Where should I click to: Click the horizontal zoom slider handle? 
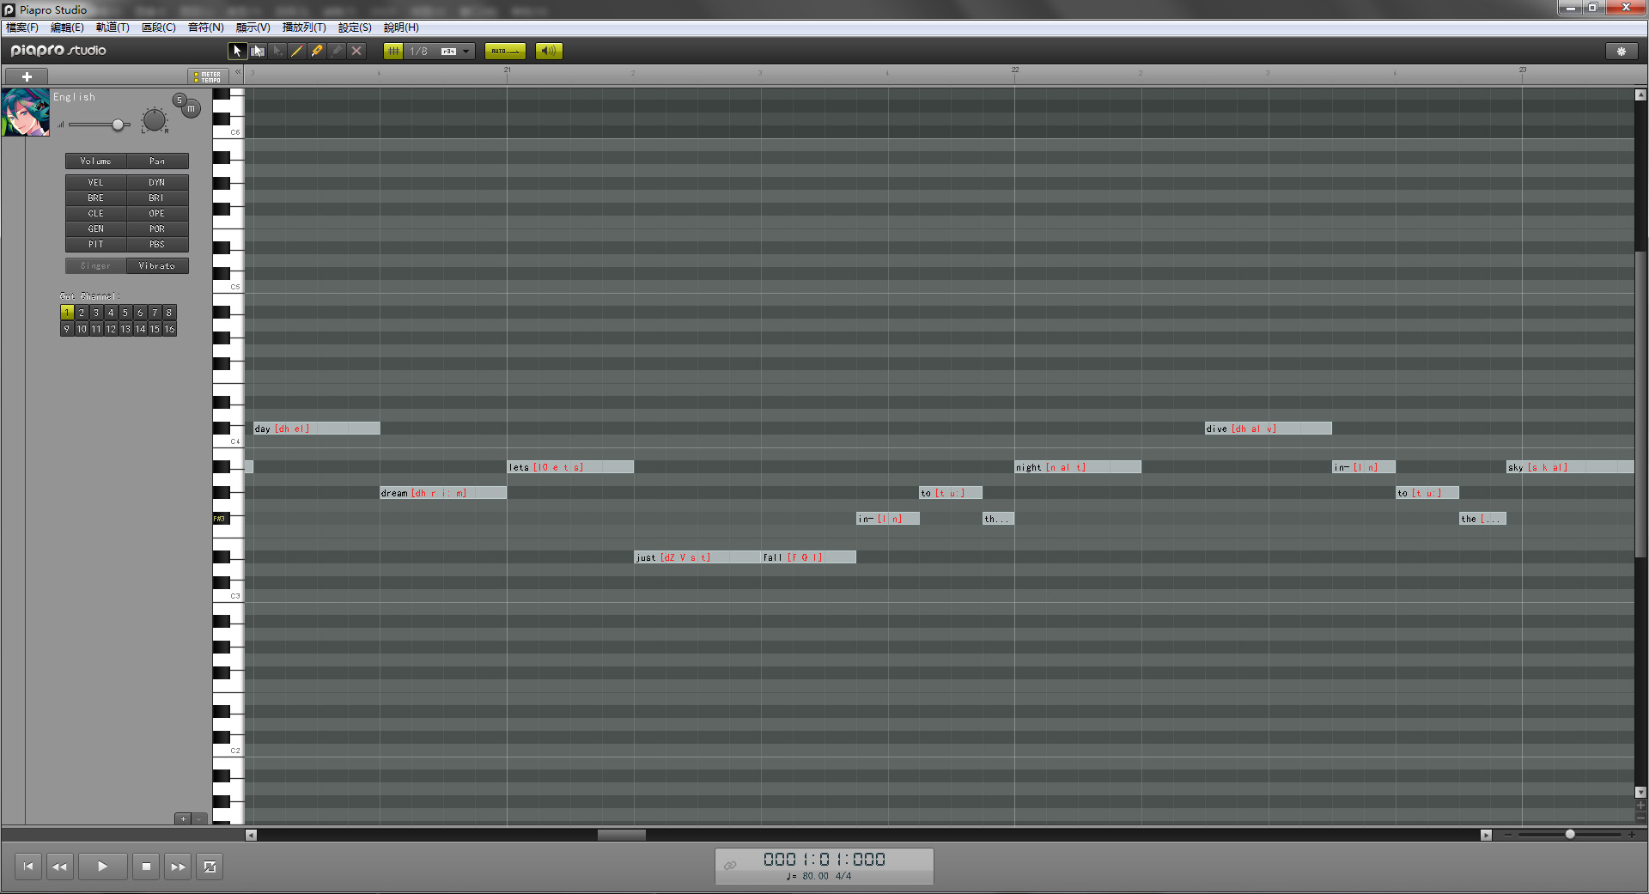point(1570,835)
